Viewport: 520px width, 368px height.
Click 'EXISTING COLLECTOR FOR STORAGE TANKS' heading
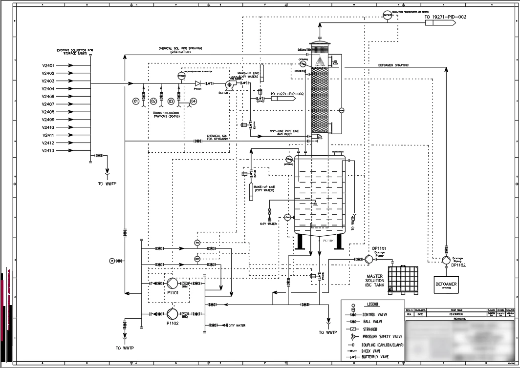click(x=75, y=52)
